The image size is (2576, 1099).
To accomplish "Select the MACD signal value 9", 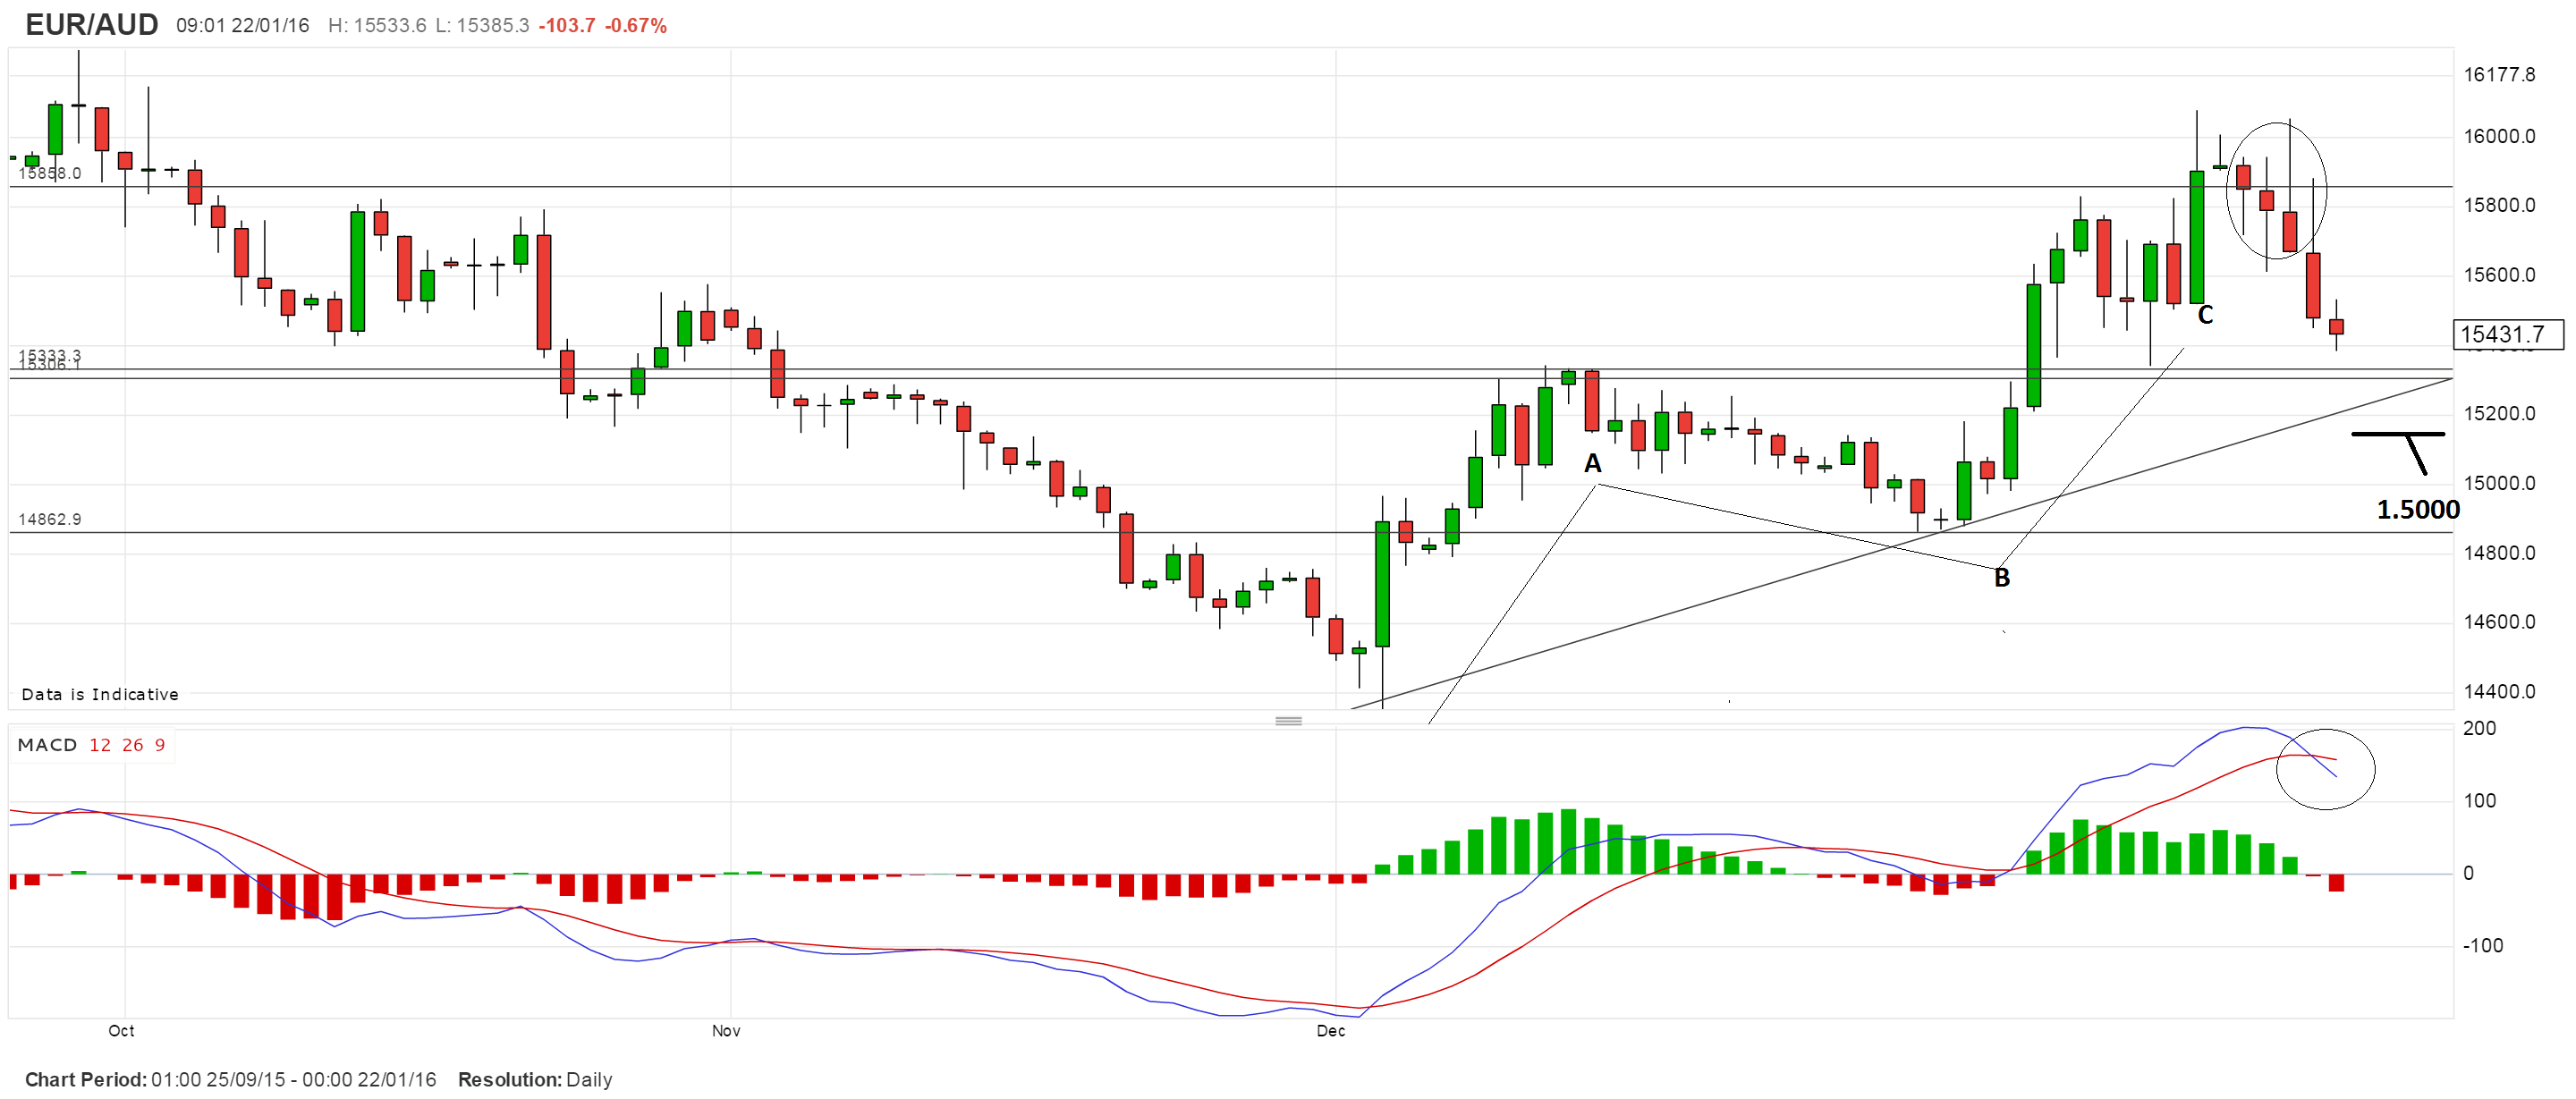I will pos(160,745).
